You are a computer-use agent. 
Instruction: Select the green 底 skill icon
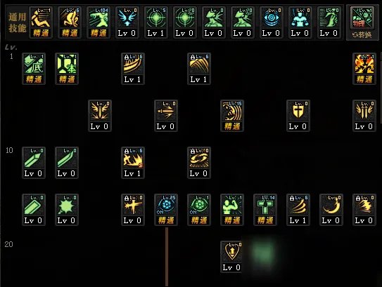[x=34, y=69]
